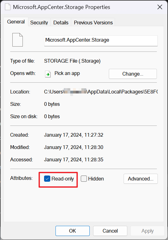Image resolution: width=168 pixels, height=240 pixels.
Task: Select the General tab
Action: coord(16,22)
